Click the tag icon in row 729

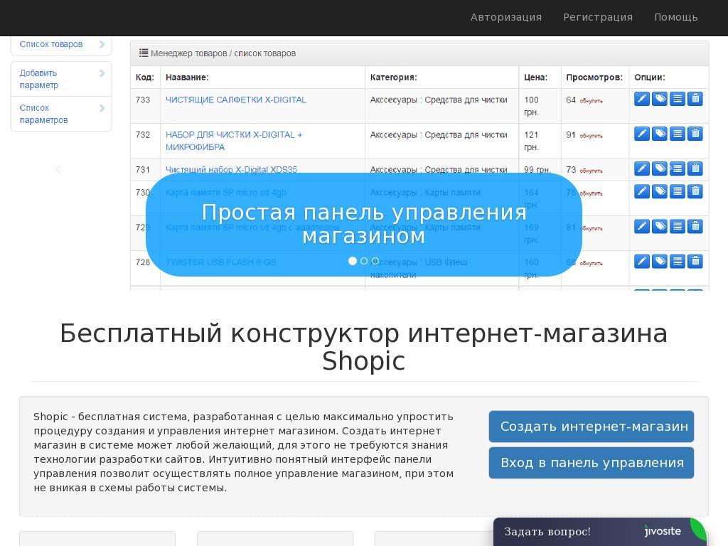click(x=659, y=226)
